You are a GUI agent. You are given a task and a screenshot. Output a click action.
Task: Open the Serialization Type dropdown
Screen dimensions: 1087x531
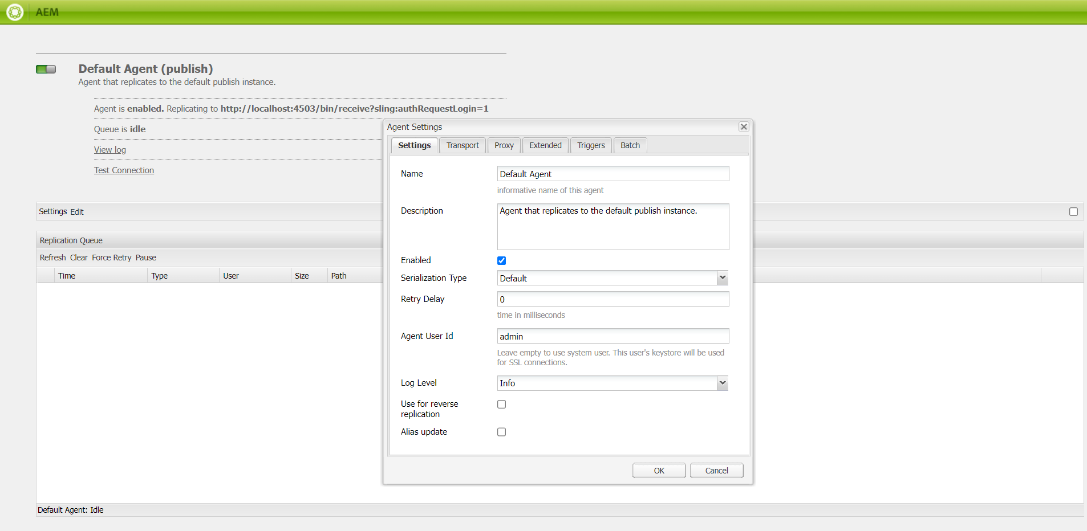point(722,278)
